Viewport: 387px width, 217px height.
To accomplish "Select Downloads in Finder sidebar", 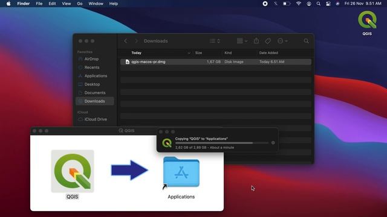I will coord(95,101).
